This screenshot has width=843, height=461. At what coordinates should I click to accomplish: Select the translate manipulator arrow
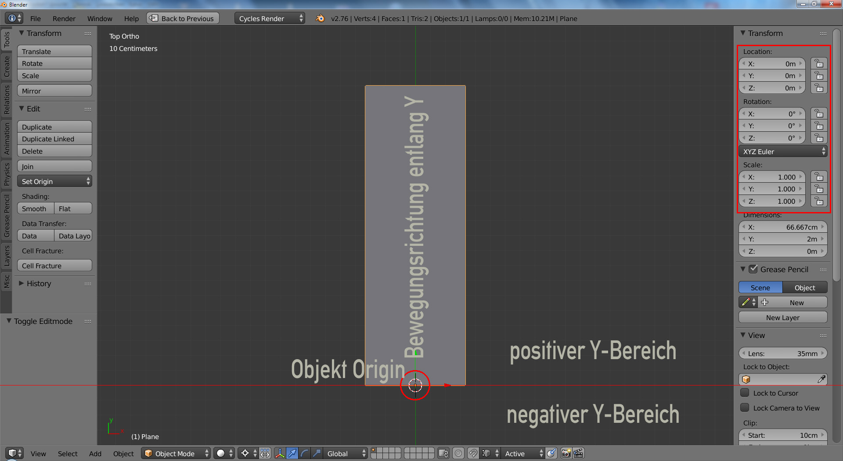pyautogui.click(x=292, y=454)
